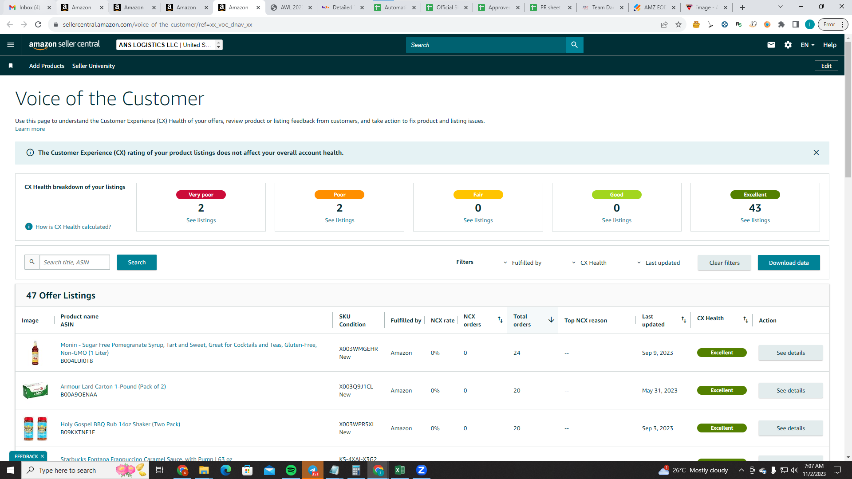Switch to the PR sheet browser tab

(x=551, y=8)
